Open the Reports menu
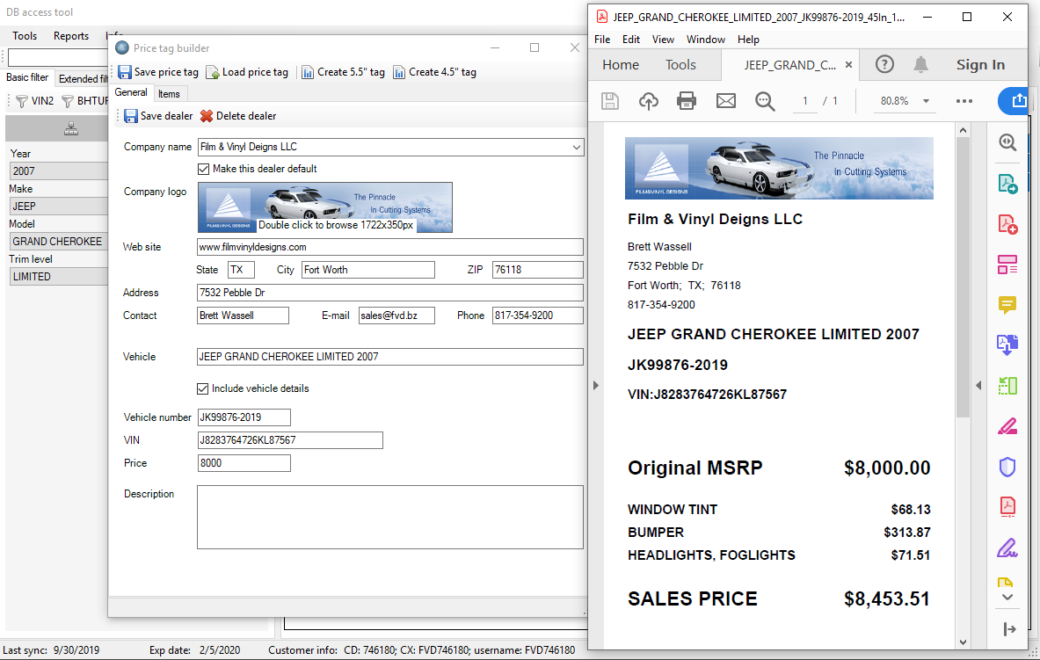Viewport: 1040px width, 660px height. [71, 36]
